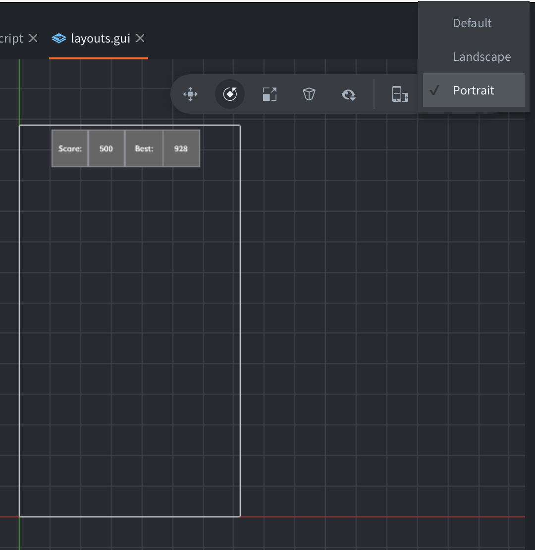535x550 pixels.
Task: Click the layouts.gui tab file icon
Action: pyautogui.click(x=58, y=38)
